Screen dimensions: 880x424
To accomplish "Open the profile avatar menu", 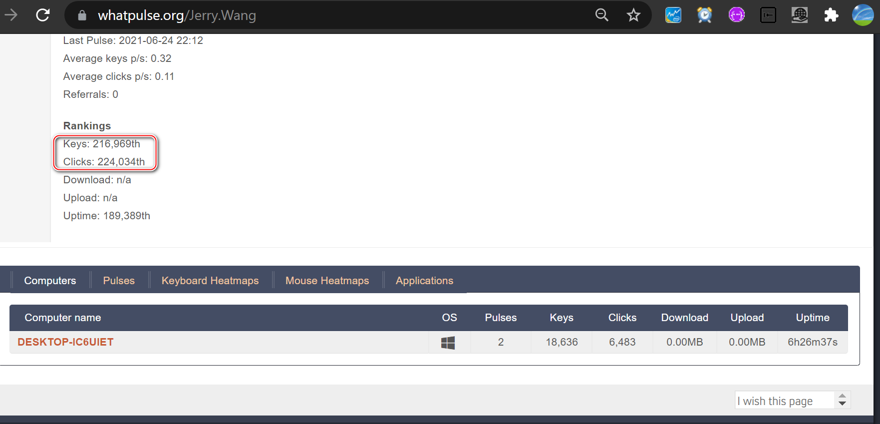I will (863, 15).
